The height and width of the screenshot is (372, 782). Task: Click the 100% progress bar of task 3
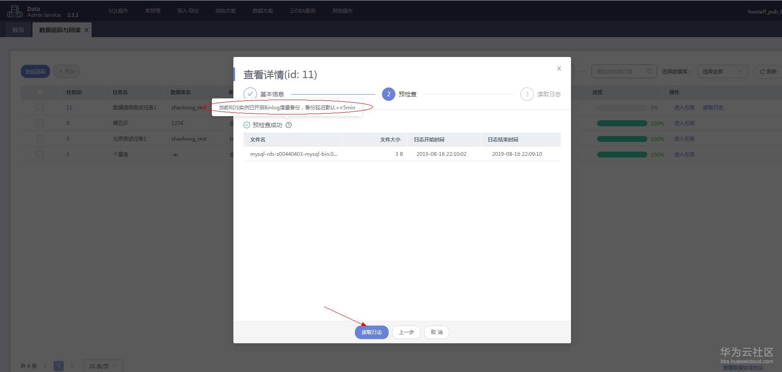pos(622,155)
